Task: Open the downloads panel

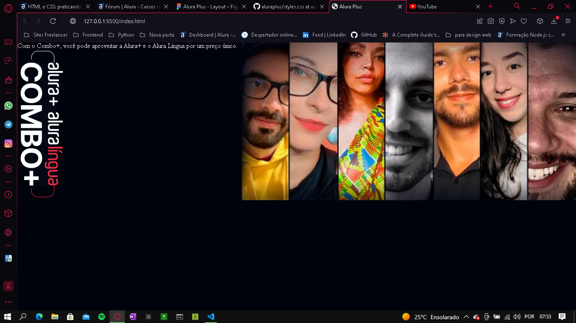Action: pos(554,21)
